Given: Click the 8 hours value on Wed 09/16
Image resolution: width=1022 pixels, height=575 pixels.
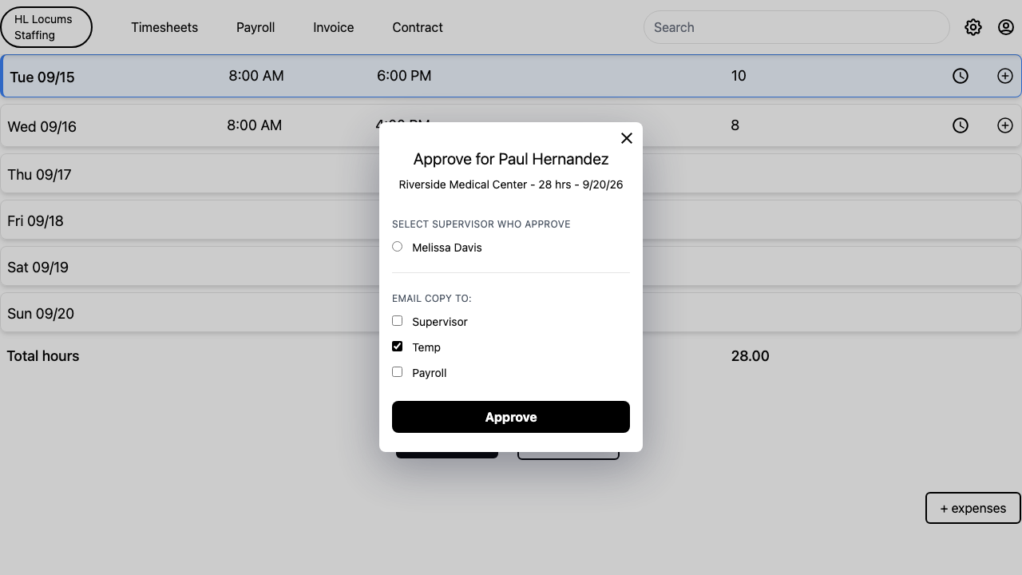Looking at the screenshot, I should pos(735,125).
